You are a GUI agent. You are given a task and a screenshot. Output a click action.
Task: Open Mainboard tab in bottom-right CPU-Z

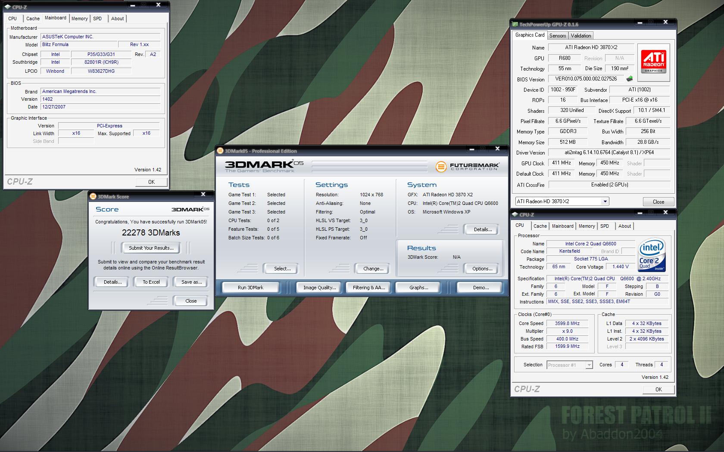pyautogui.click(x=563, y=226)
